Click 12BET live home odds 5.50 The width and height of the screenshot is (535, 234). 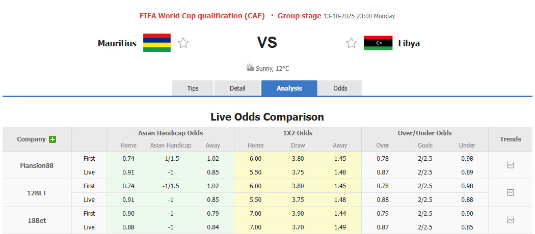click(x=255, y=199)
